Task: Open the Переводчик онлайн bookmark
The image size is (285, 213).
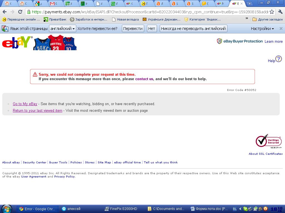Action: 21,19
